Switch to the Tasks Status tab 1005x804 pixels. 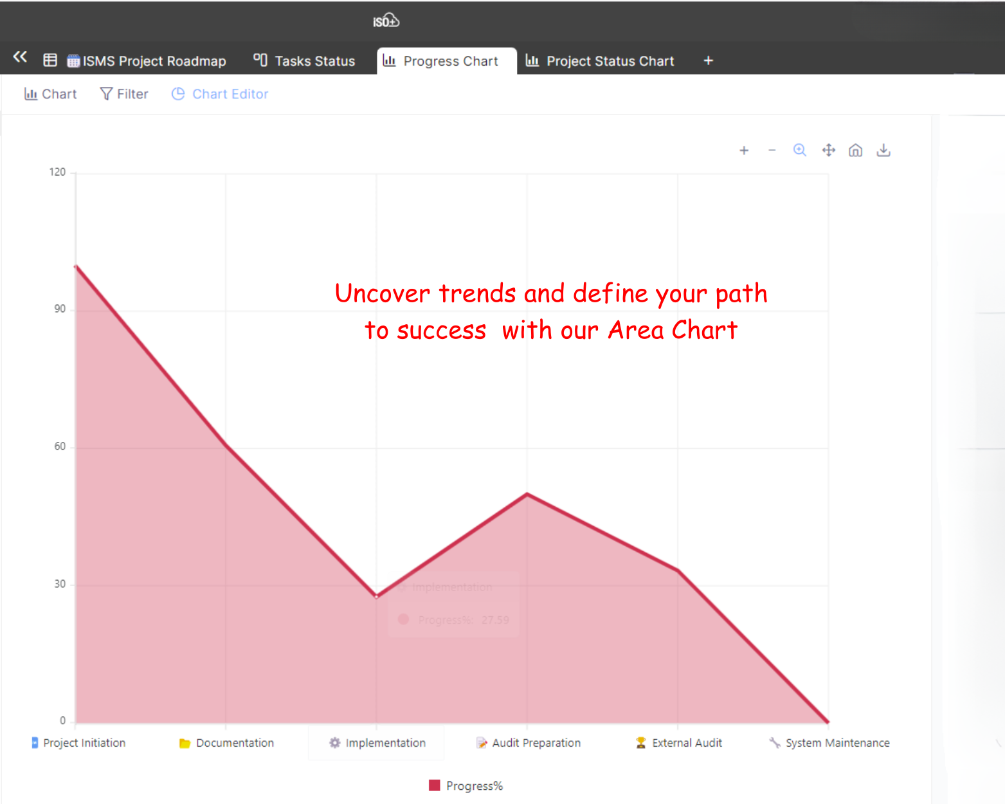pyautogui.click(x=304, y=61)
